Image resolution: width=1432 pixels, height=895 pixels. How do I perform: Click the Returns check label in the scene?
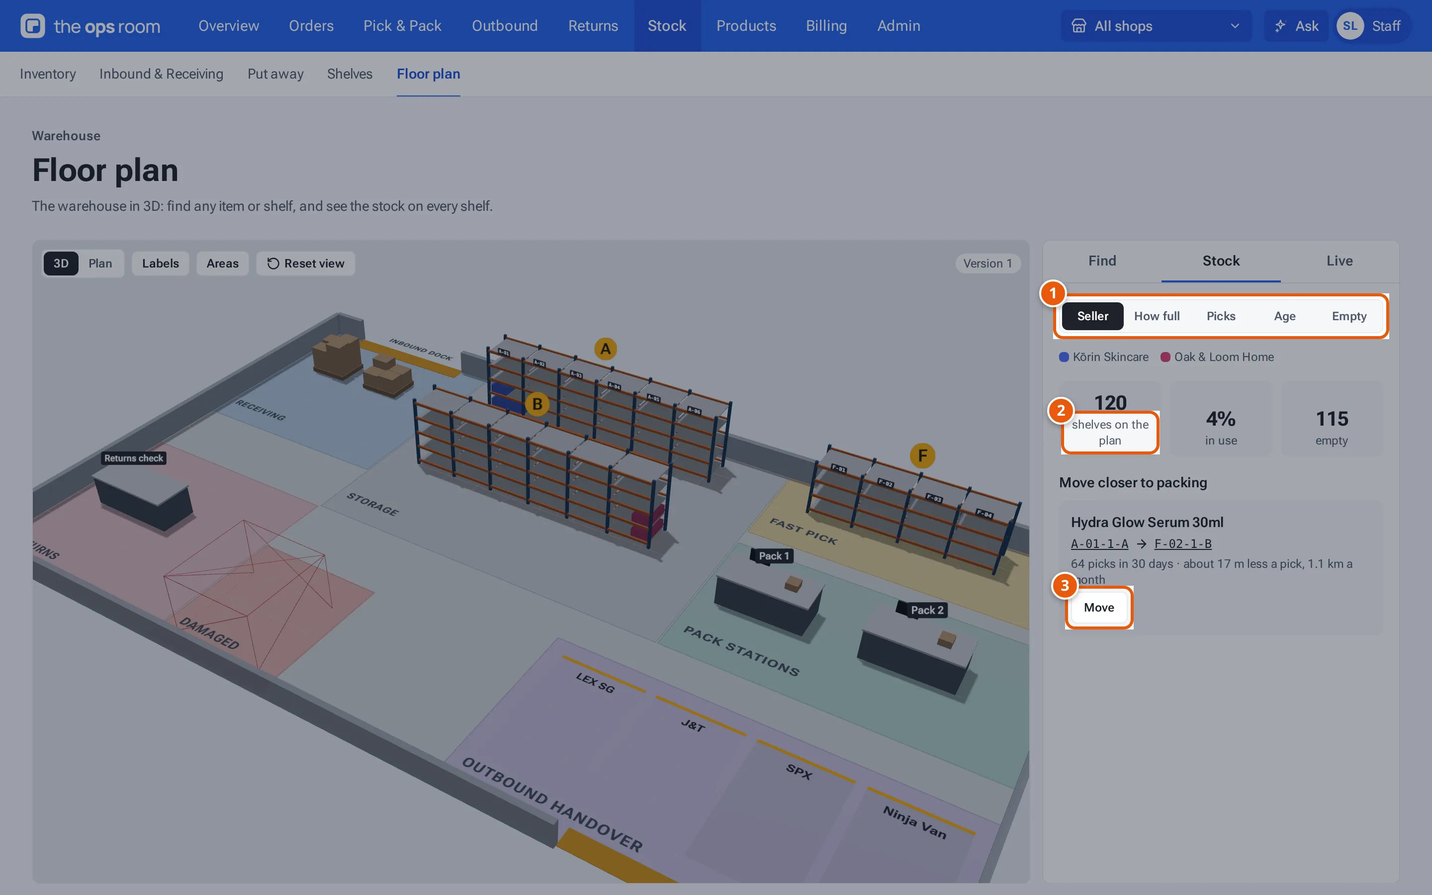click(x=134, y=458)
